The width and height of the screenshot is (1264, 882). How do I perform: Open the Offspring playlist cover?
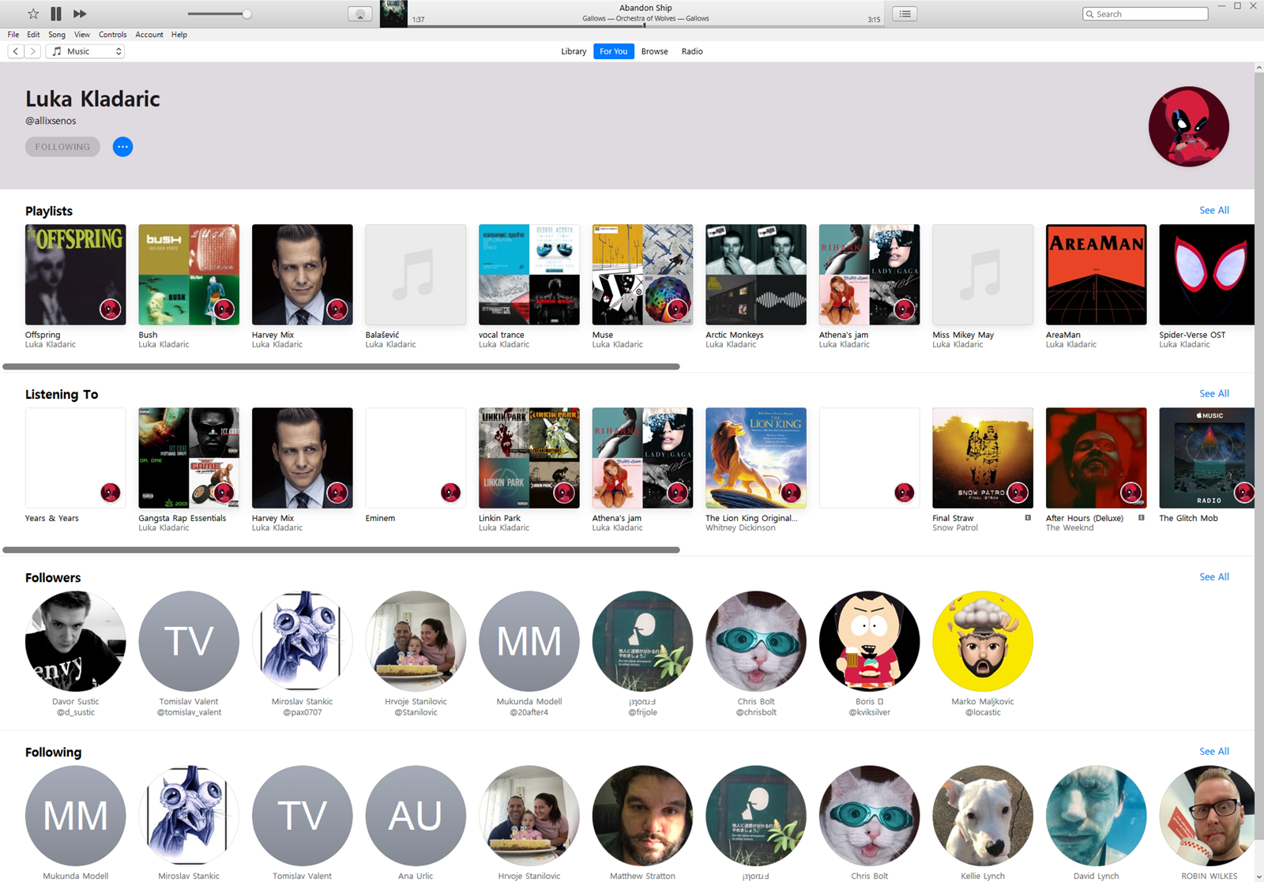point(76,275)
